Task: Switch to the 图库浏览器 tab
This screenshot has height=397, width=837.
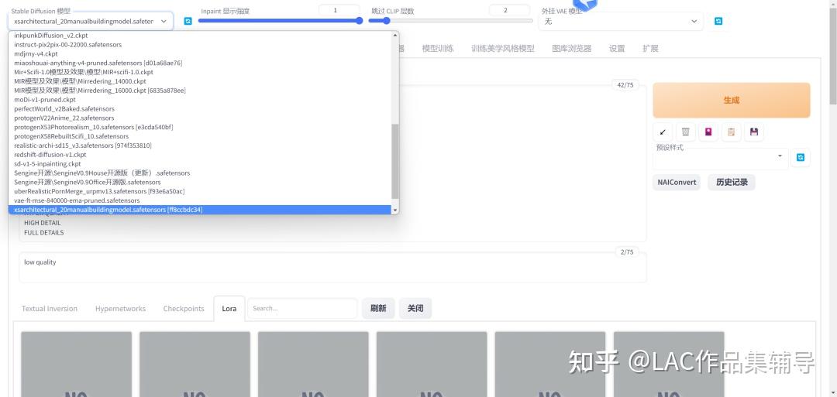Action: [x=572, y=49]
